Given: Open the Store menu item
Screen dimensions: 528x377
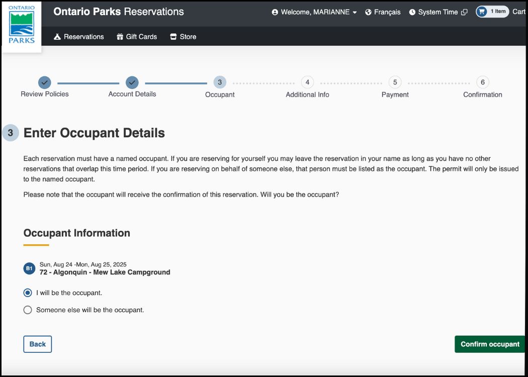Looking at the screenshot, I should (x=183, y=37).
